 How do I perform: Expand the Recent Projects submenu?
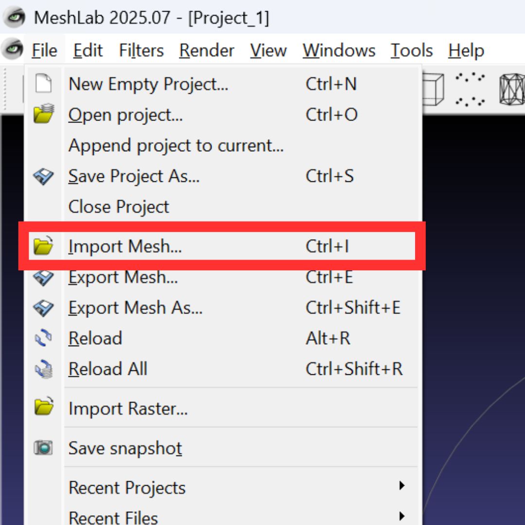[127, 488]
